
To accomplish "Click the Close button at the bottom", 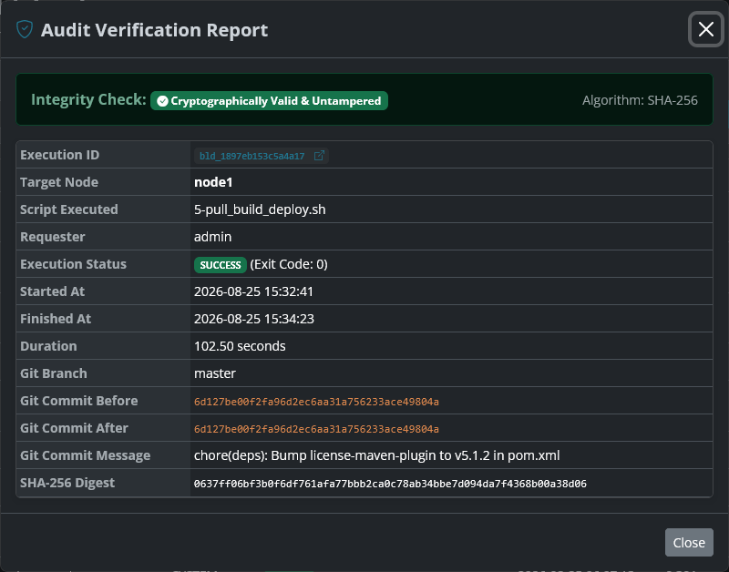I will tap(689, 542).
